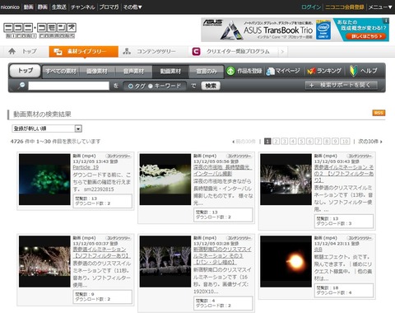395x313 pixels.
Task: Click the home icon next to トップ
Action: [12, 51]
